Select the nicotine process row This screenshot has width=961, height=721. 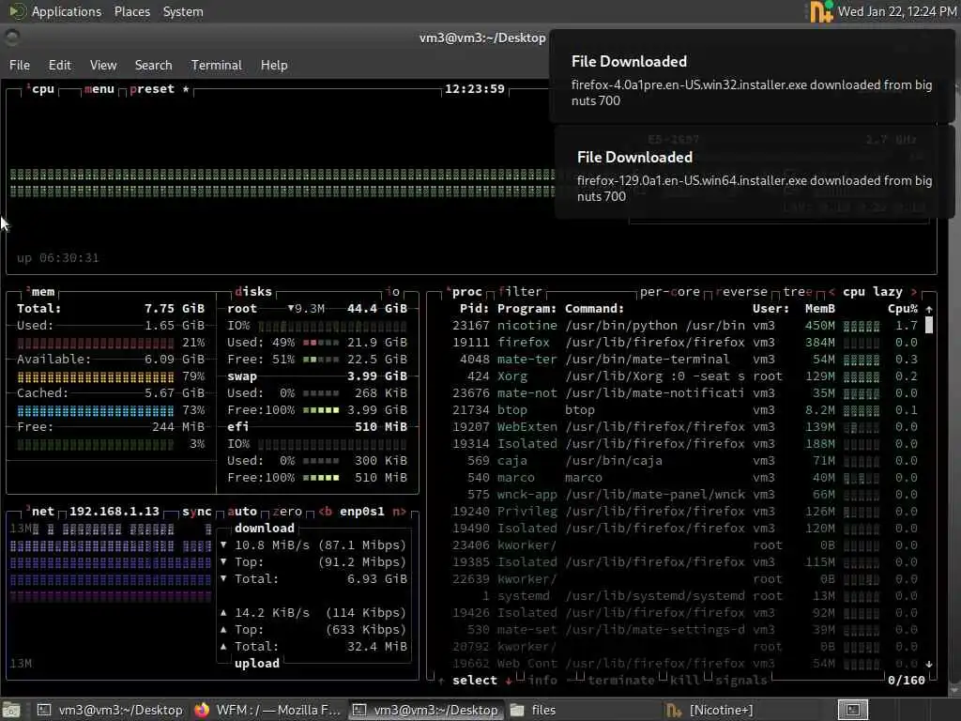(x=684, y=326)
